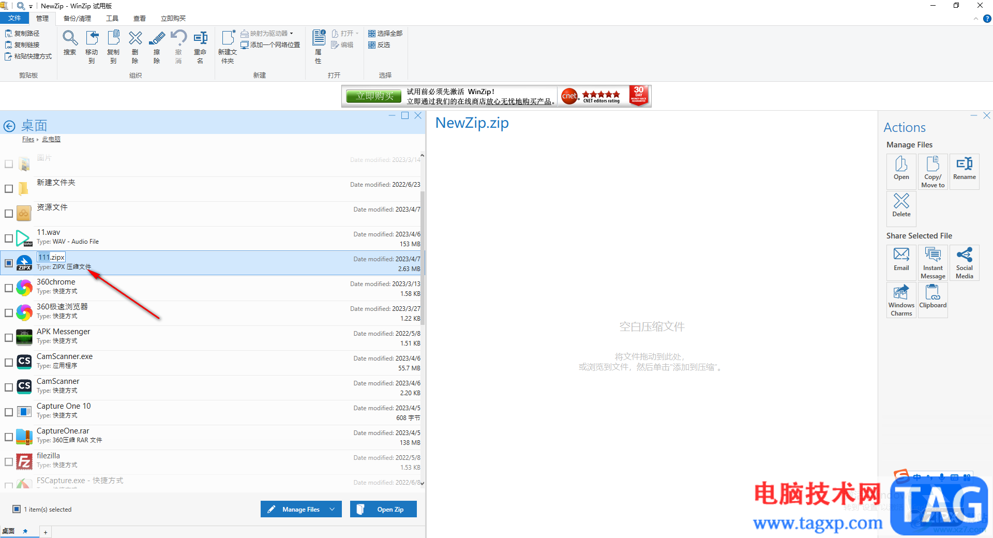Click the Files breadcrumb link
993x538 pixels.
click(x=28, y=139)
